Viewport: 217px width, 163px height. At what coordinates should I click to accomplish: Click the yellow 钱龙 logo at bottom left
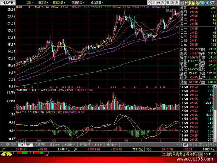(7, 154)
